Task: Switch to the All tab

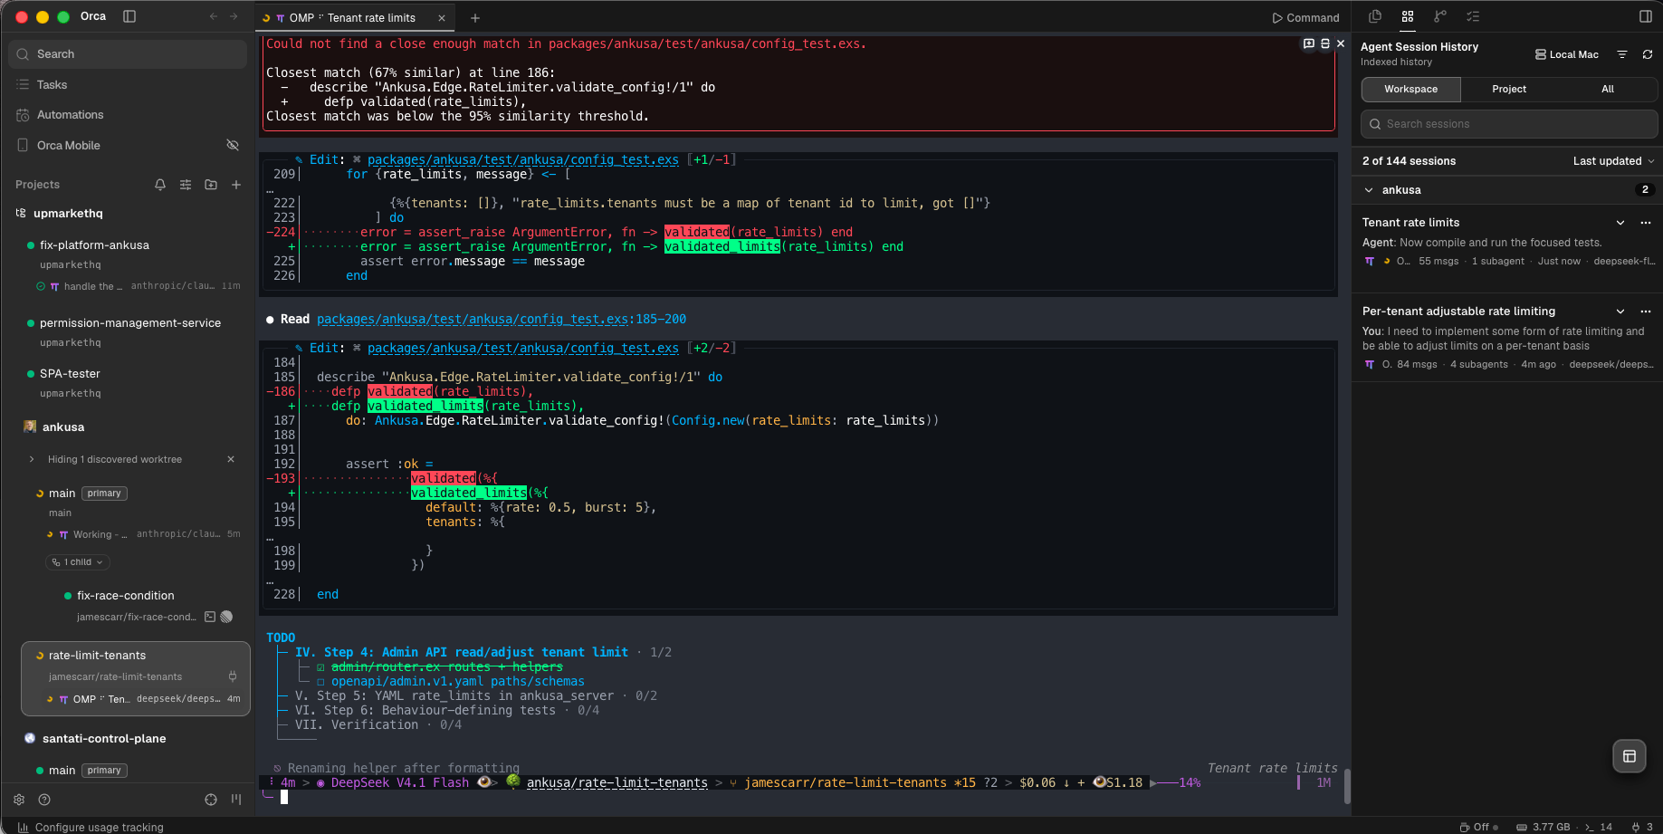Action: click(x=1608, y=89)
